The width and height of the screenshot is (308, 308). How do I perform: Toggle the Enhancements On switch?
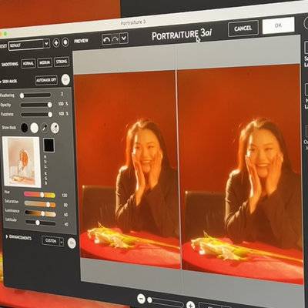click(72, 243)
